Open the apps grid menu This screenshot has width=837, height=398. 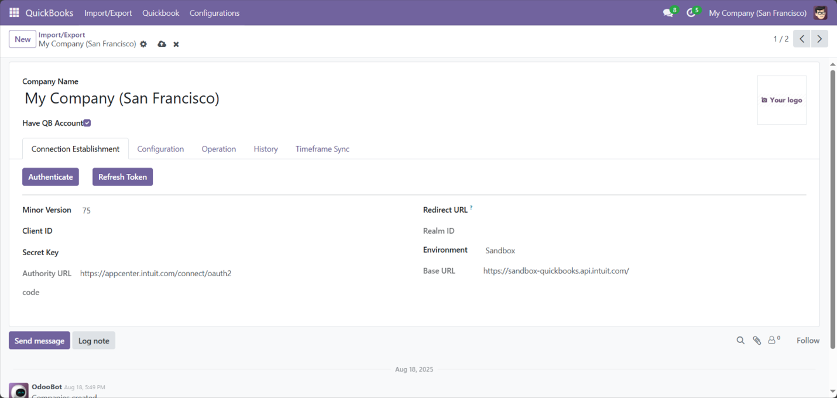tap(13, 12)
